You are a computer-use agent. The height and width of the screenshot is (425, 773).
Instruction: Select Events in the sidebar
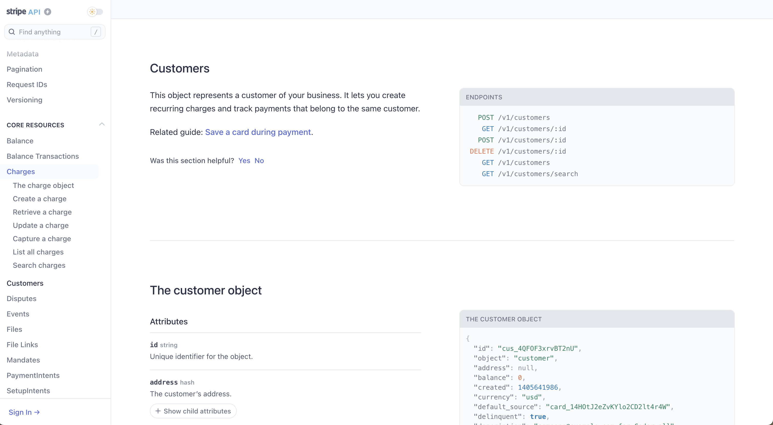coord(18,314)
